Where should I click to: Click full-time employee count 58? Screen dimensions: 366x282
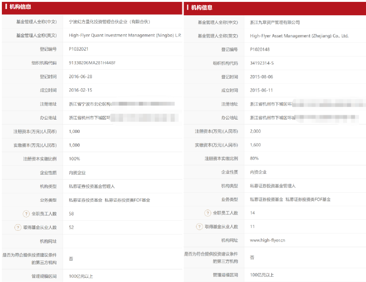tap(71, 214)
